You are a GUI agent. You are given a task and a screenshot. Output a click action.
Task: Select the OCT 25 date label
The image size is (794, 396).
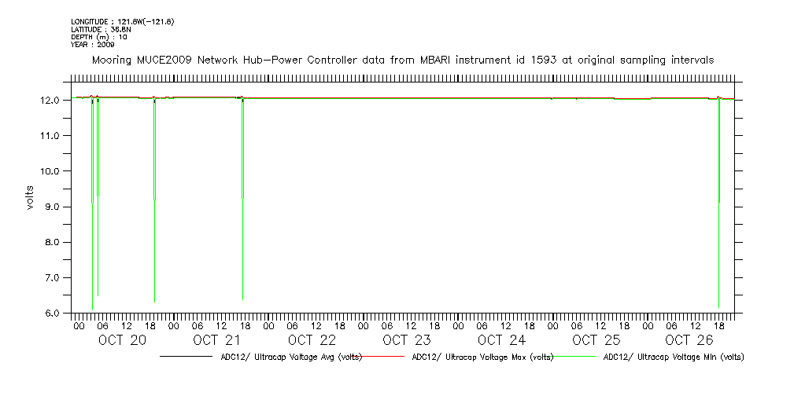tap(596, 340)
